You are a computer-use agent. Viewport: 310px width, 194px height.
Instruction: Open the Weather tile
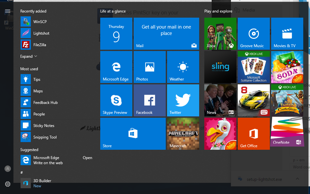[183, 67]
